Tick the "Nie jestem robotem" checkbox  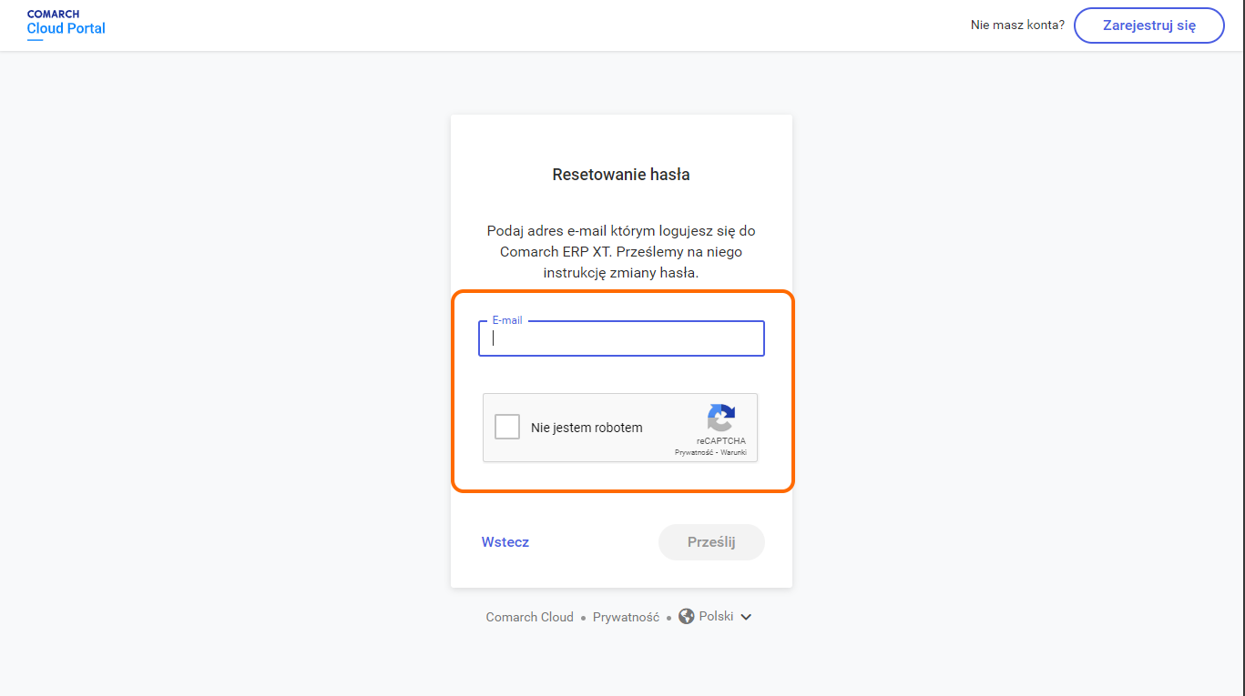pyautogui.click(x=507, y=427)
